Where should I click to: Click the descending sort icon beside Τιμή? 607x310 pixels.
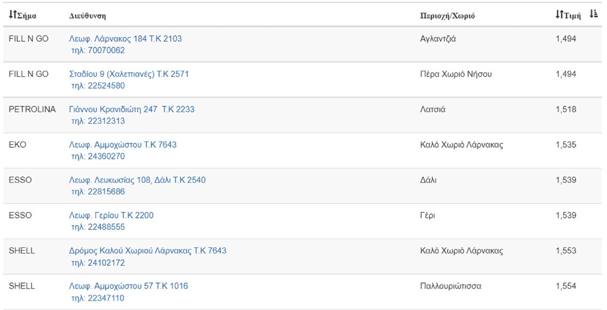point(593,14)
